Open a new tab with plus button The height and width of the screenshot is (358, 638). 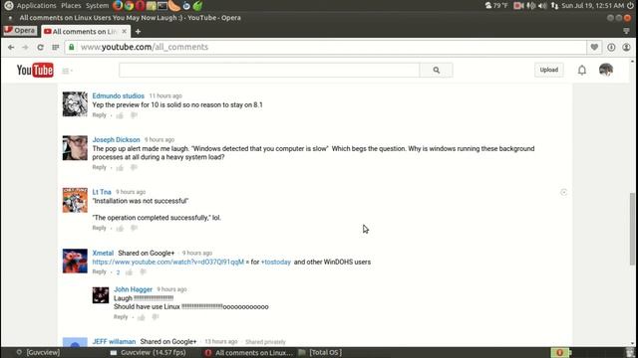(138, 31)
